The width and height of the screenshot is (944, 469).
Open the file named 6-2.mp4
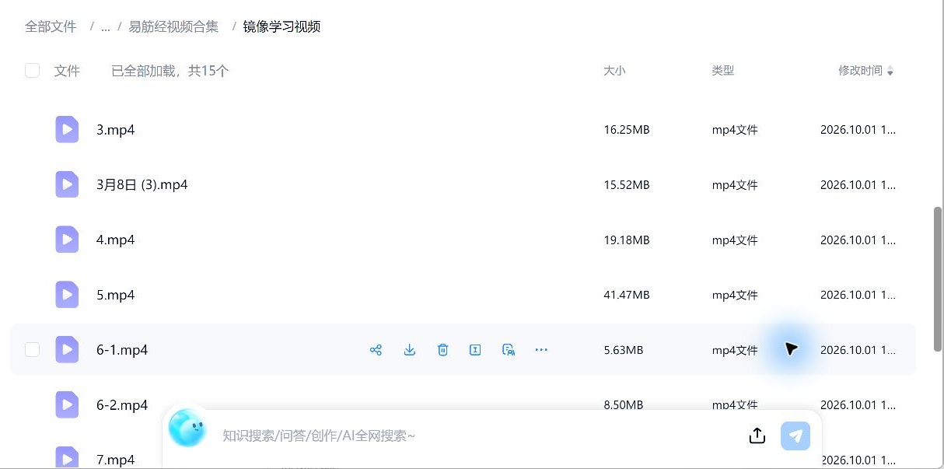coord(122,405)
